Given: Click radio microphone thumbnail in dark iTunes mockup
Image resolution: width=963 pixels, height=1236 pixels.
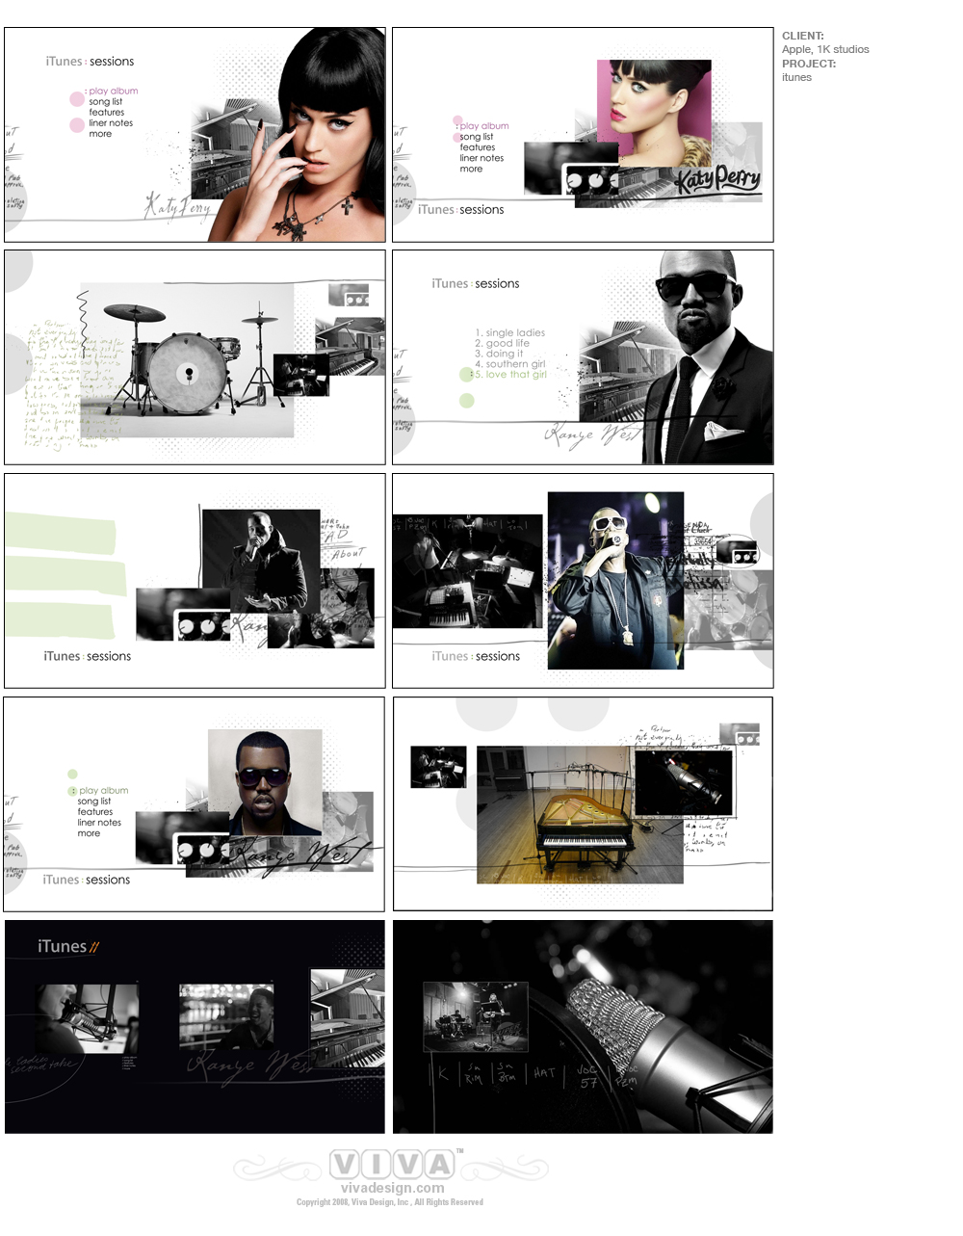Looking at the screenshot, I should (x=88, y=1018).
